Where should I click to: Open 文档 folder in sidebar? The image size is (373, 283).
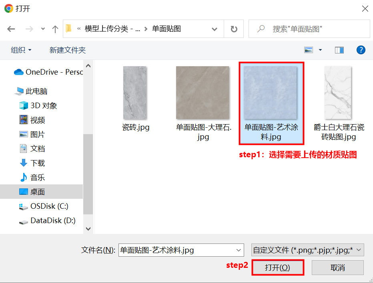[32, 149]
